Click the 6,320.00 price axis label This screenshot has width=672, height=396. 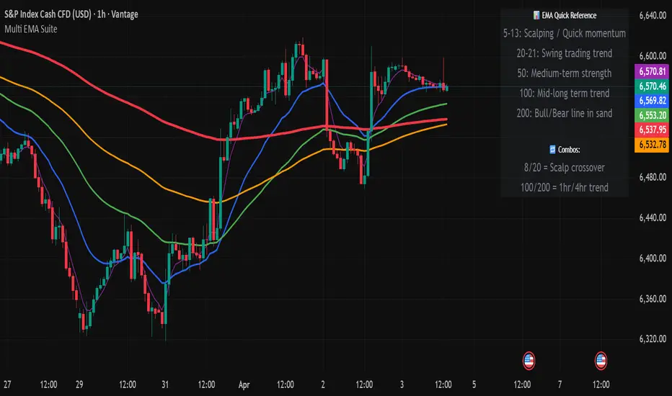(x=653, y=339)
